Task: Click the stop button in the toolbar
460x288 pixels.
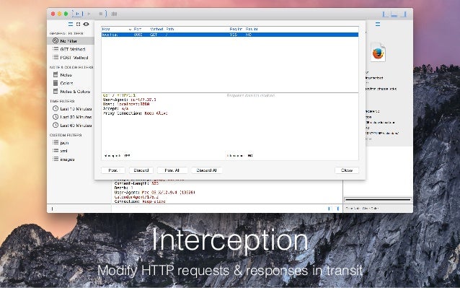Action: pyautogui.click(x=101, y=14)
